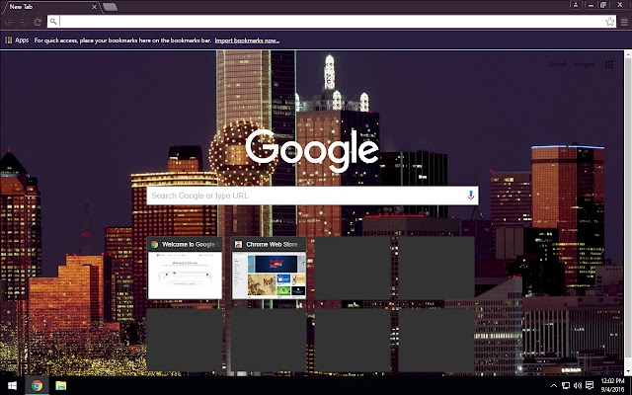Open Apps shortcut in bookmarks bar
632x395 pixels.
click(17, 40)
